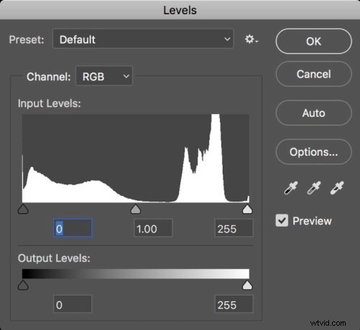Screen dimensions: 360x330
Task: Click the input highlights slider handle
Action: click(x=247, y=209)
